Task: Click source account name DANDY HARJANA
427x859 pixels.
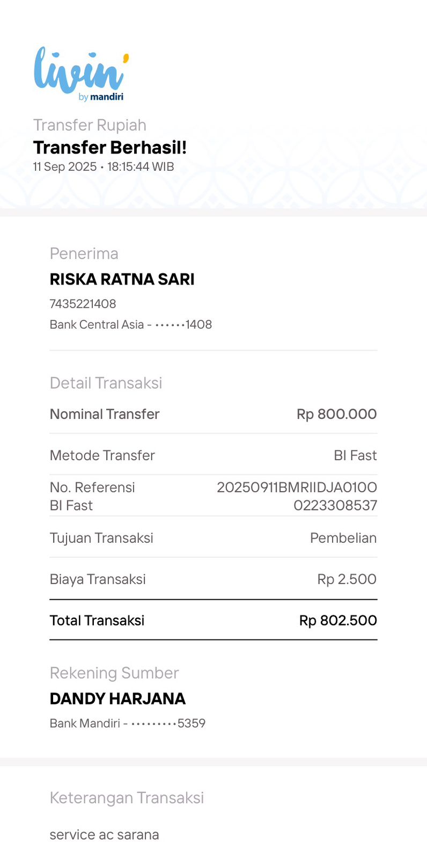Action: [117, 698]
